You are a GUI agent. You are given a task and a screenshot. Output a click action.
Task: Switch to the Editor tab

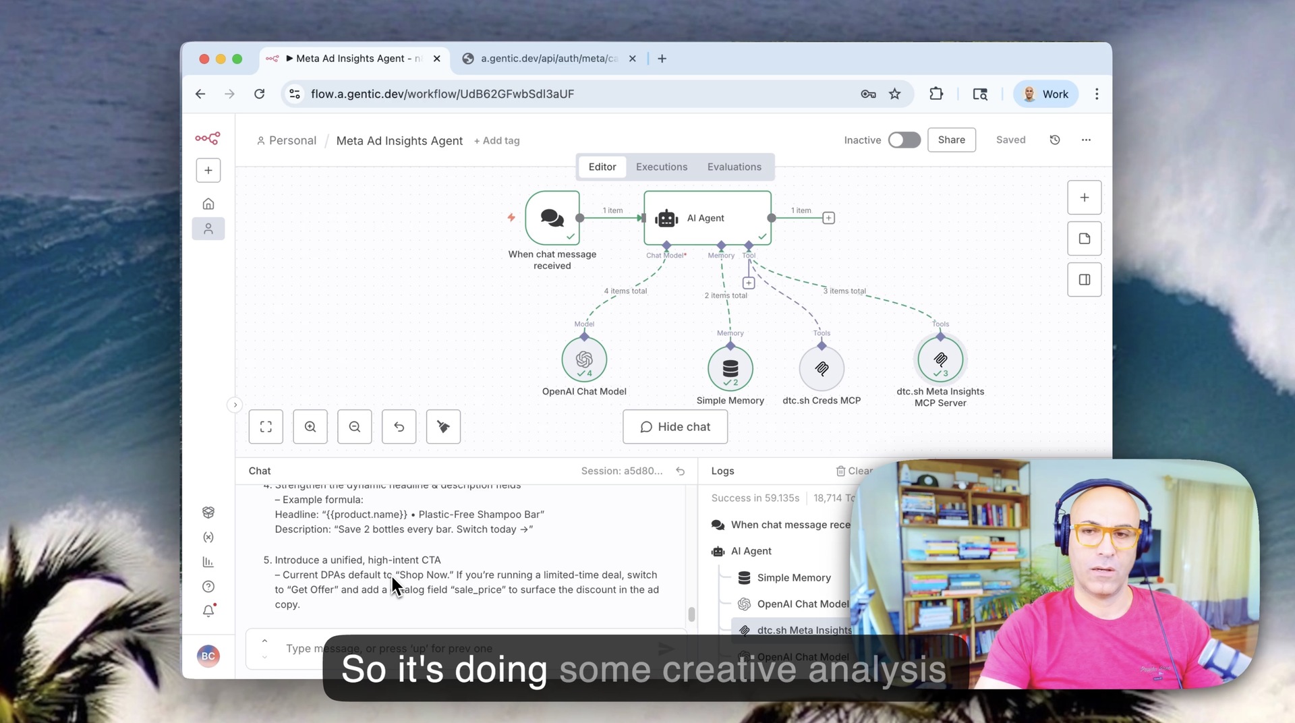pyautogui.click(x=602, y=167)
